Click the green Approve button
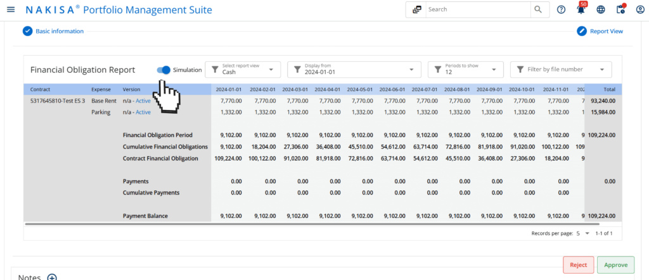Viewport: 649px width, 280px height. point(615,265)
